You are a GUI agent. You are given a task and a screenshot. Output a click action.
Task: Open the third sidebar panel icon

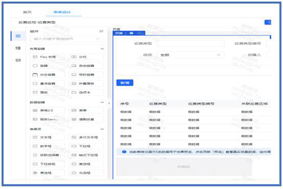[x=18, y=60]
